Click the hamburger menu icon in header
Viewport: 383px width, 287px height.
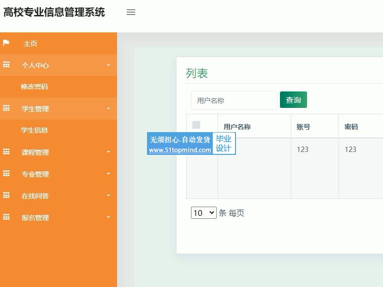(131, 13)
